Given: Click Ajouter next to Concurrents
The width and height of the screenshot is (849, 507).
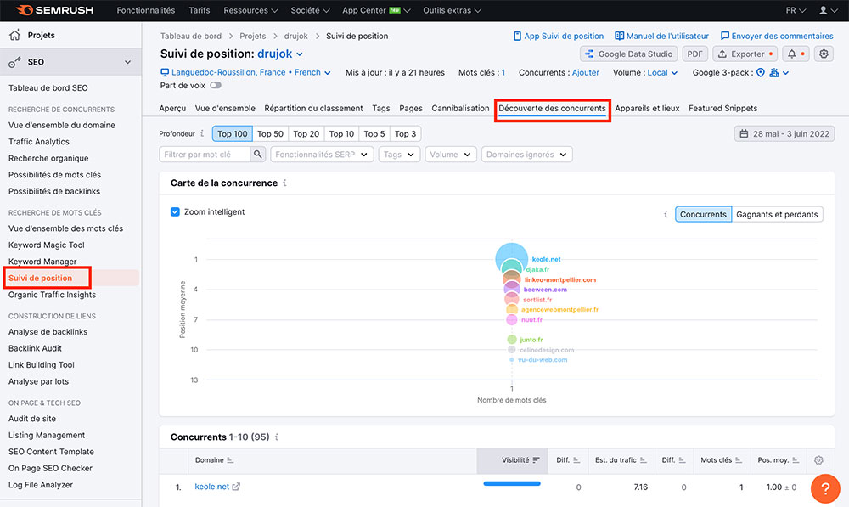Looking at the screenshot, I should tap(586, 72).
